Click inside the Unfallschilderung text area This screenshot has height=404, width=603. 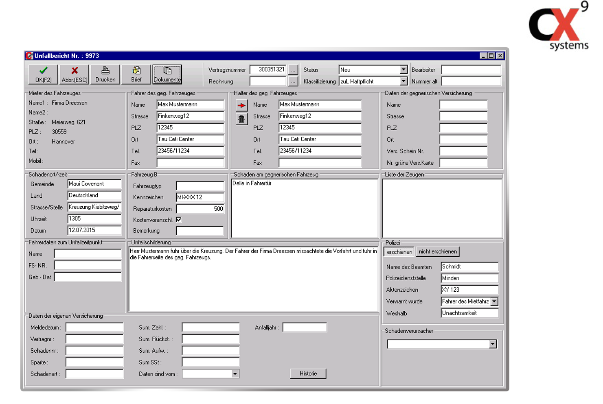coord(252,279)
